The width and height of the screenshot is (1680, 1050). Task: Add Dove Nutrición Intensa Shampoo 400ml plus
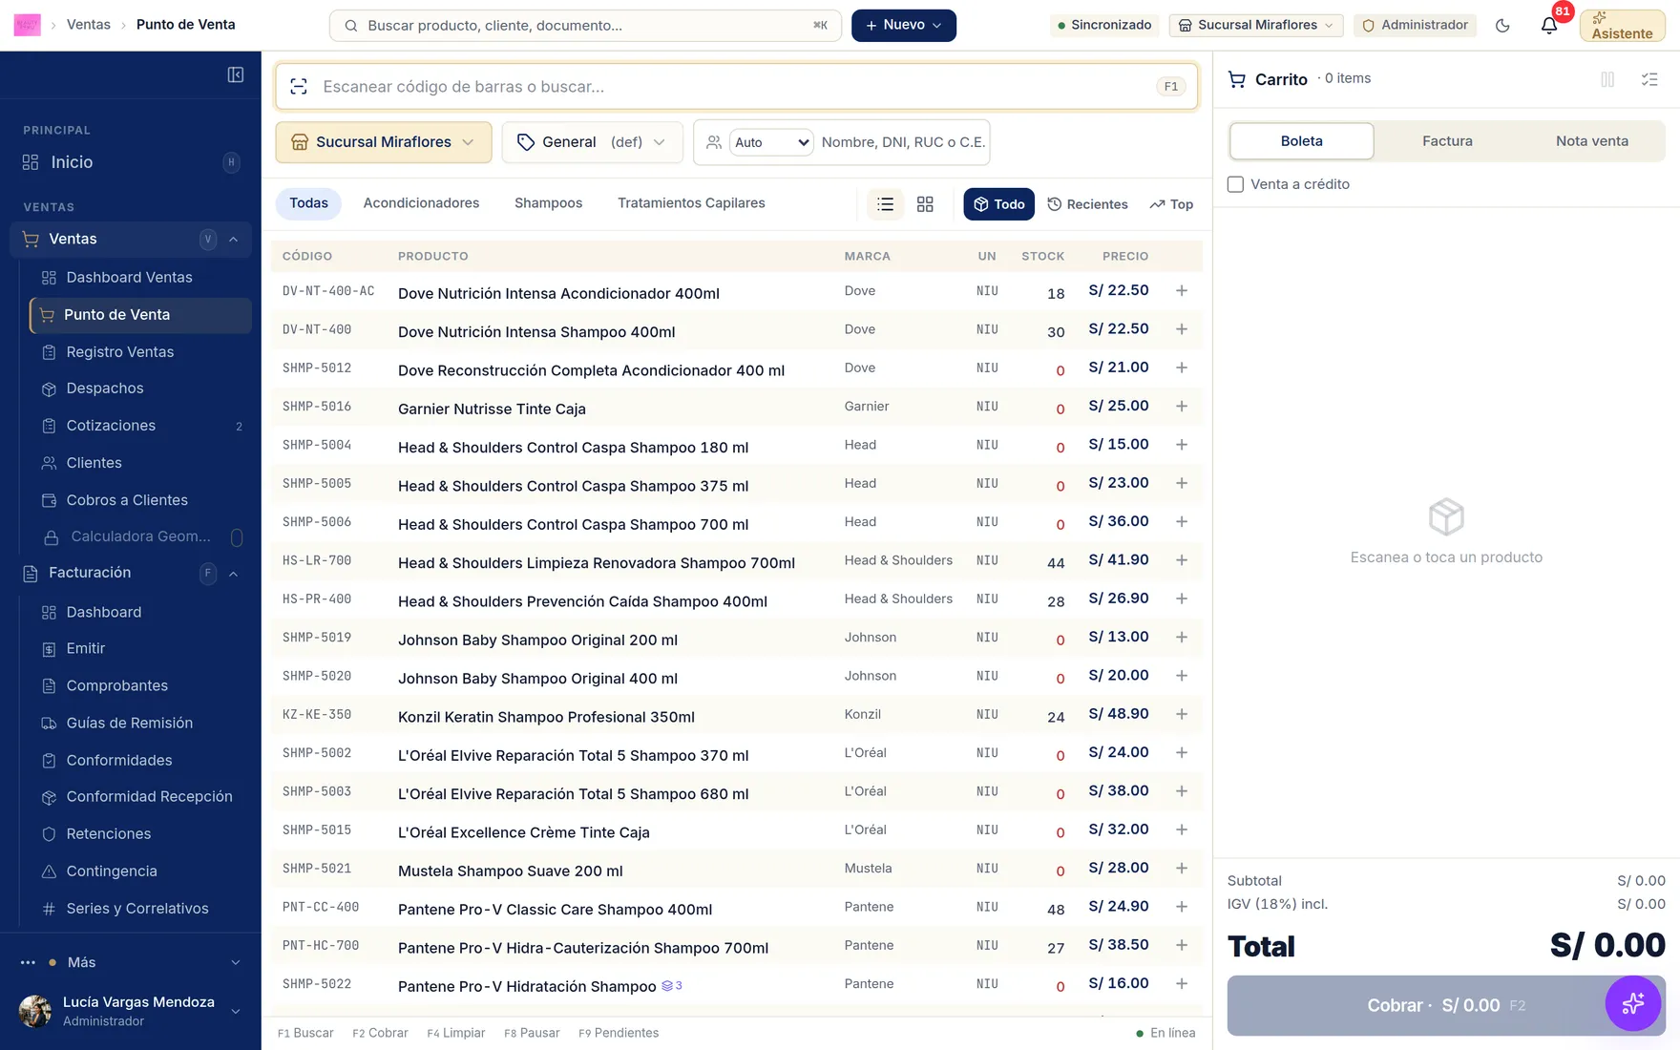tap(1182, 329)
